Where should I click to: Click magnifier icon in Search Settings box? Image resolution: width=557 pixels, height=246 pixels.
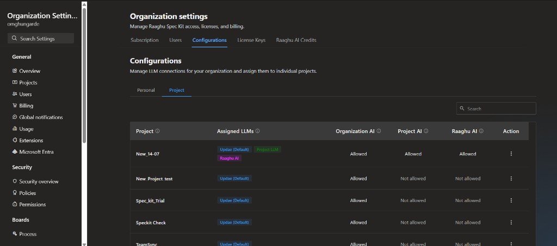14,38
